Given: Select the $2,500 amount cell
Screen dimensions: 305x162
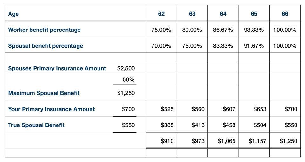Looking at the screenshot, I should pos(126,68).
